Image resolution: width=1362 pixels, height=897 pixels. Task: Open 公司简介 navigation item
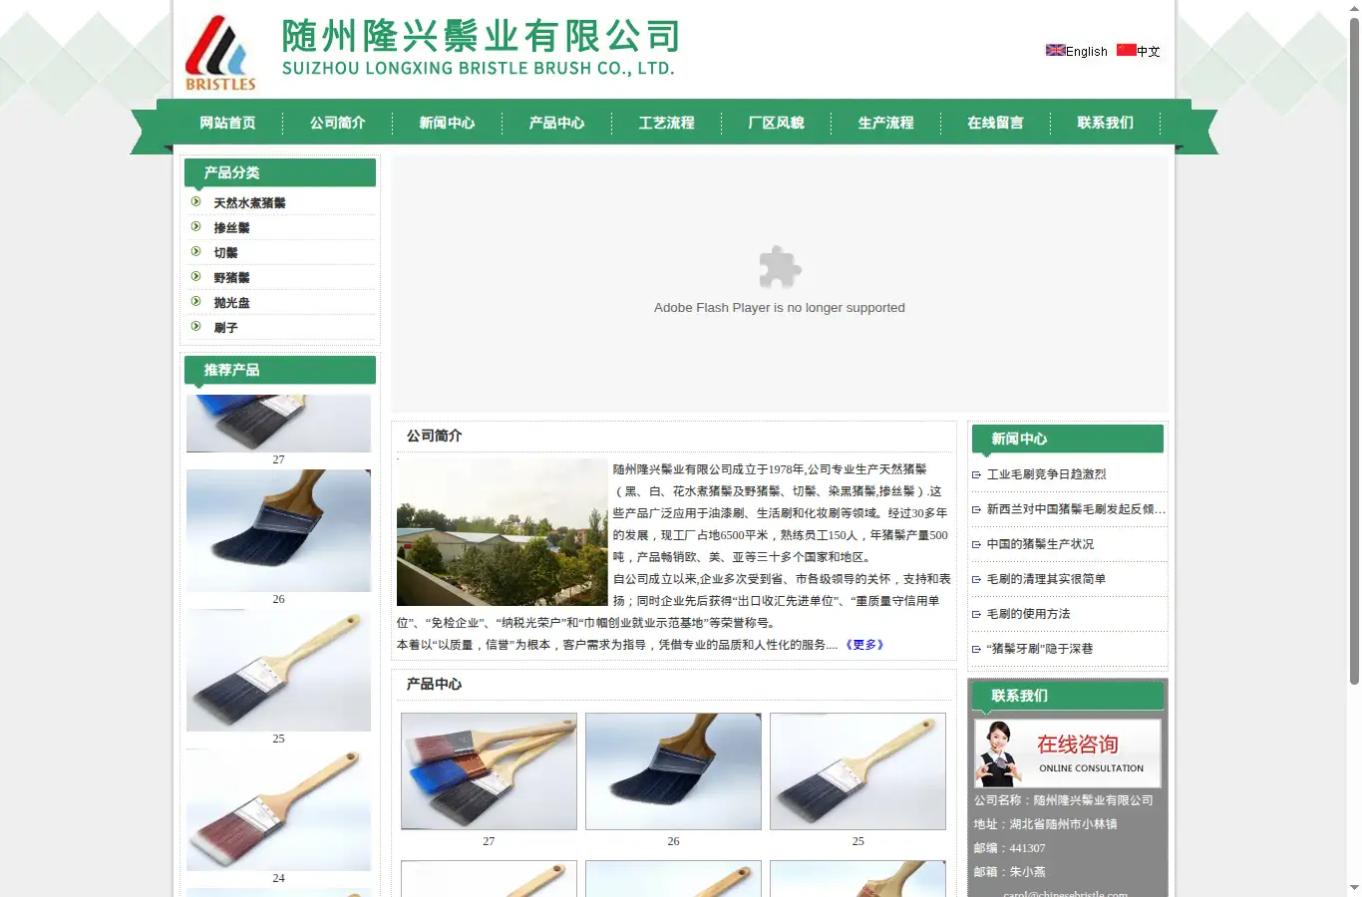tap(337, 123)
